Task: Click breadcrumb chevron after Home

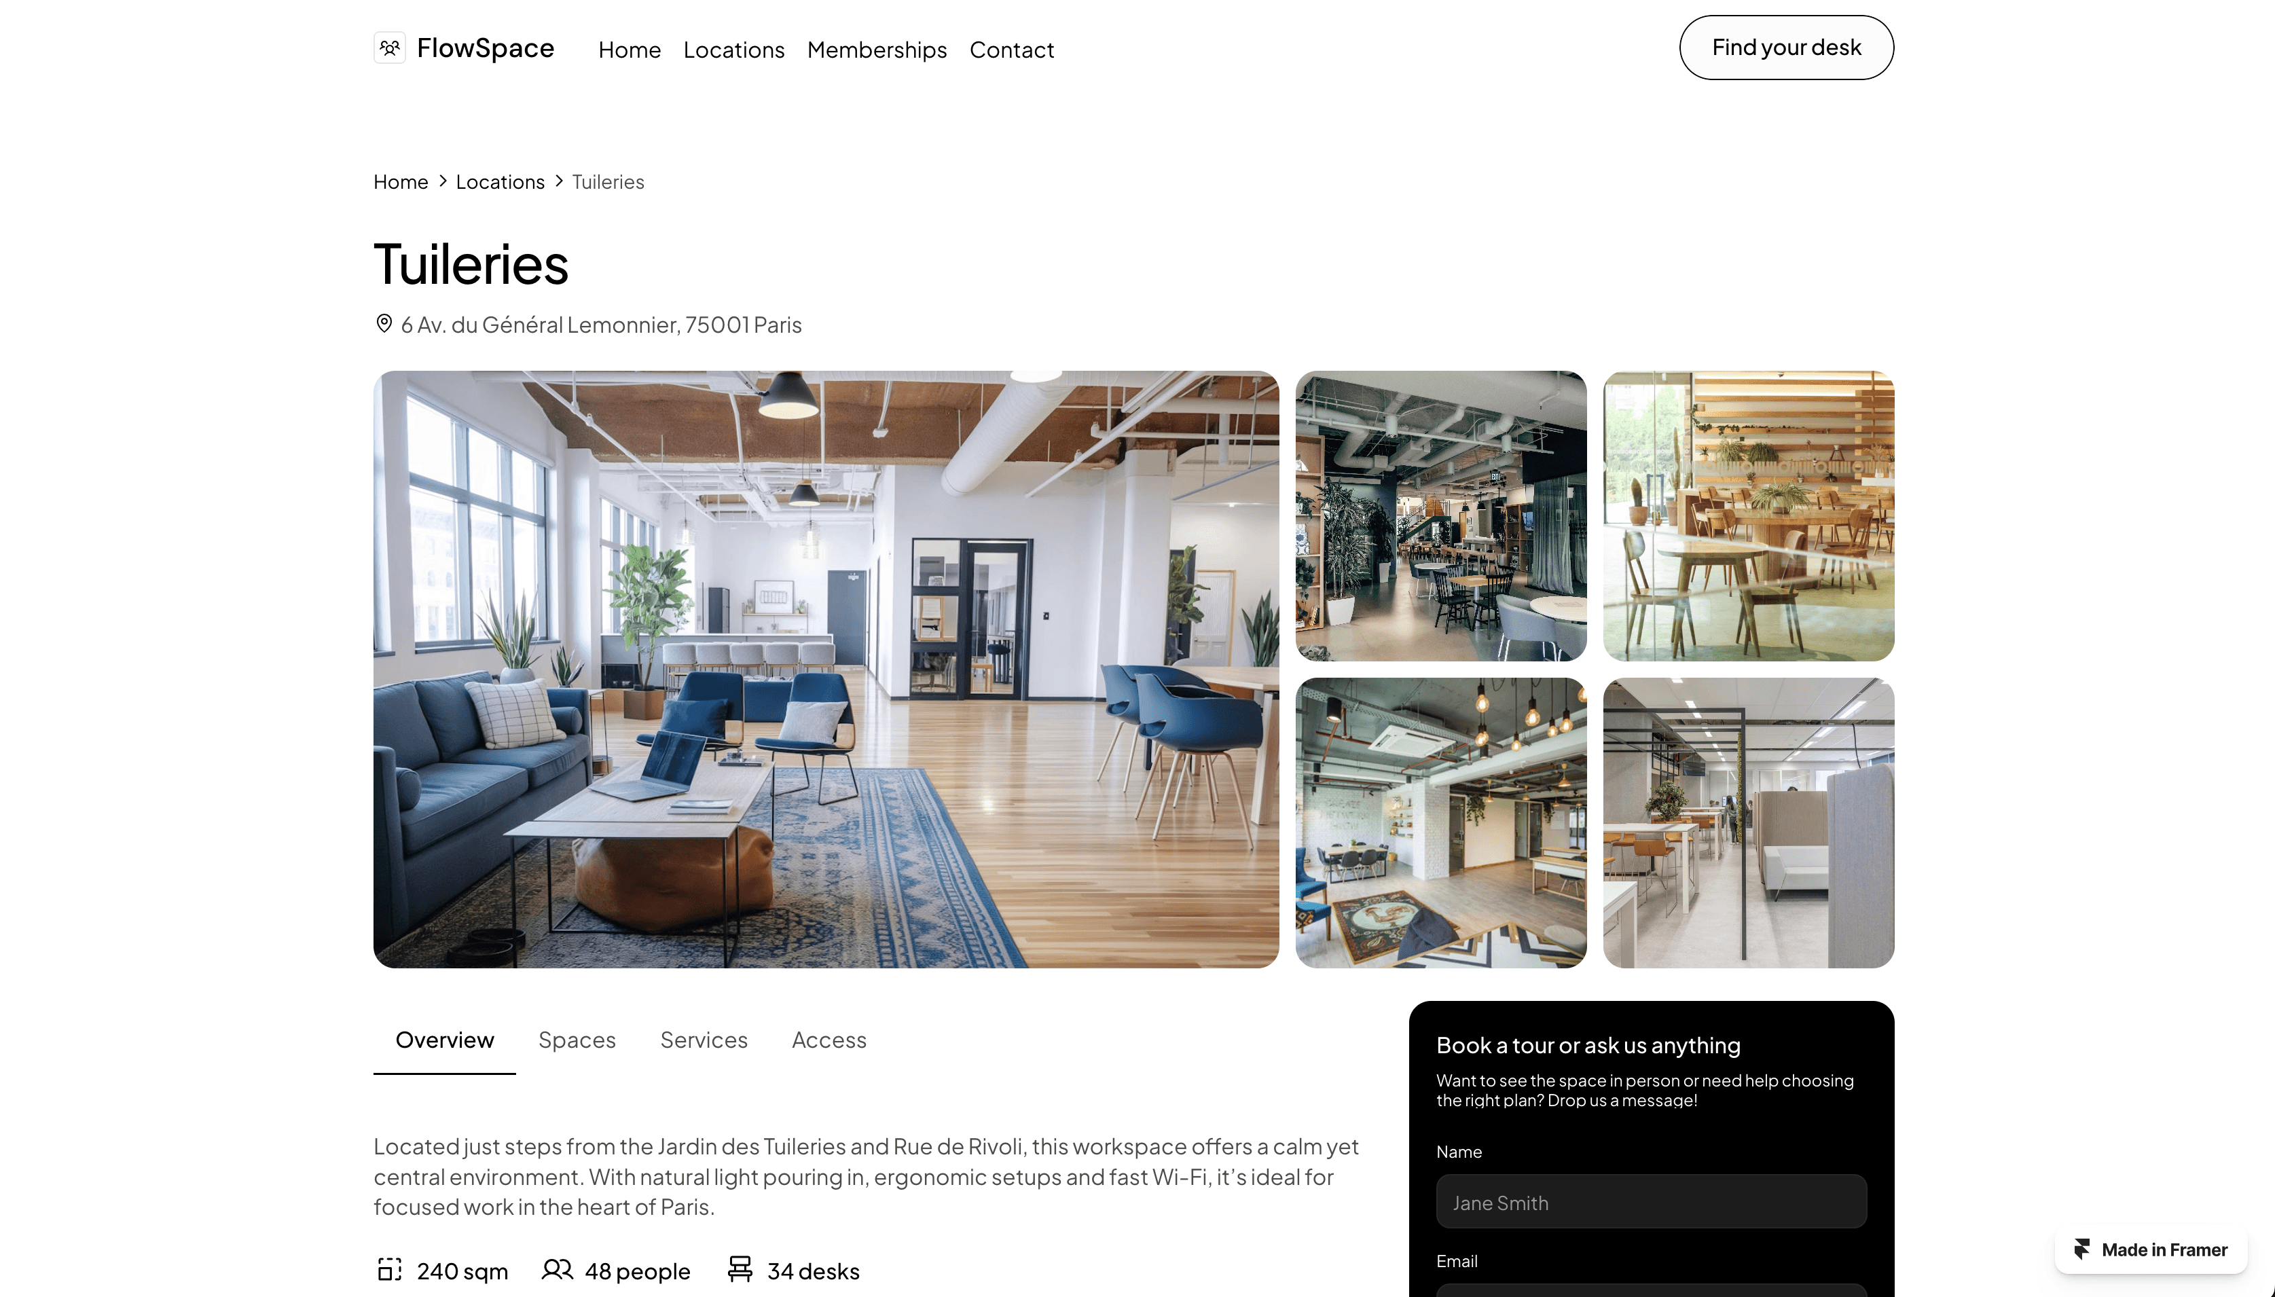Action: (443, 181)
